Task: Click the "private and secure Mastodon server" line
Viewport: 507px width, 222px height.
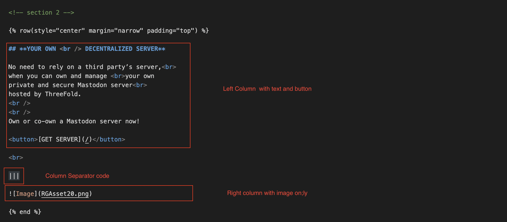Action: click(x=70, y=85)
